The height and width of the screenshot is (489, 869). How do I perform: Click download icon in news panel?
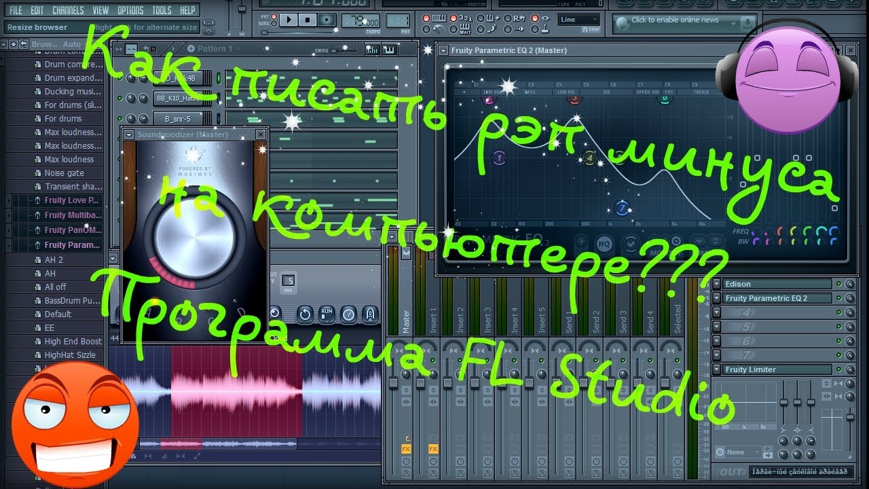tap(747, 23)
